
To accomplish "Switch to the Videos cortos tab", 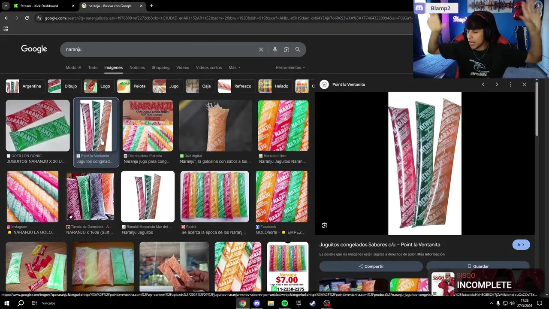I will [209, 67].
